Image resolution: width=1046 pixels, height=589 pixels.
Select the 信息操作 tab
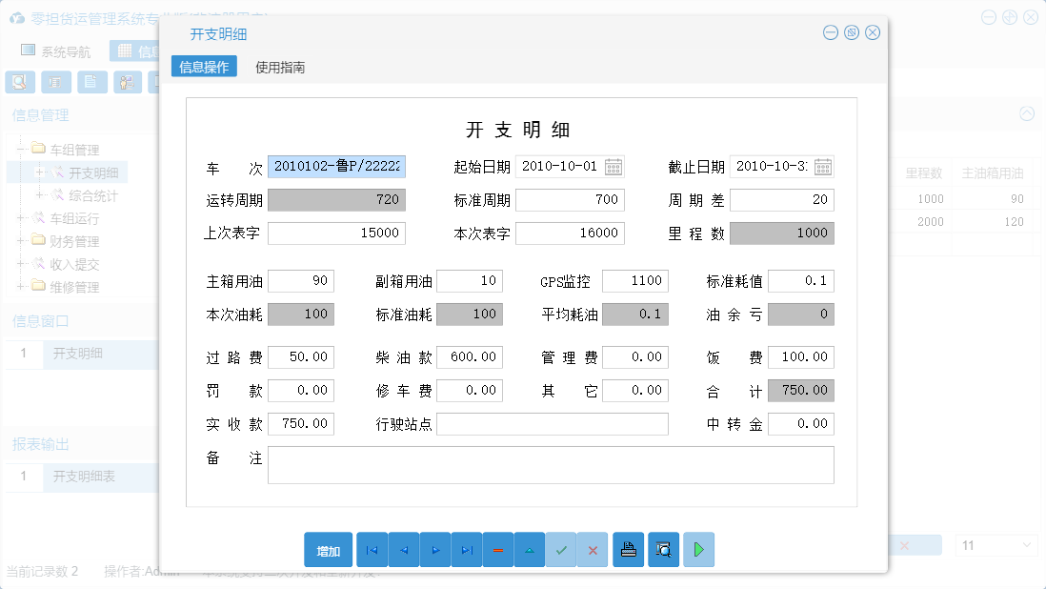(204, 69)
